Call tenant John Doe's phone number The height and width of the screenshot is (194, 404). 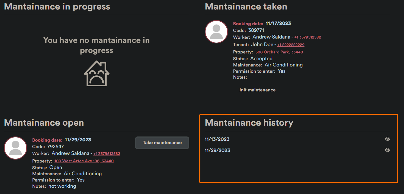tap(291, 45)
